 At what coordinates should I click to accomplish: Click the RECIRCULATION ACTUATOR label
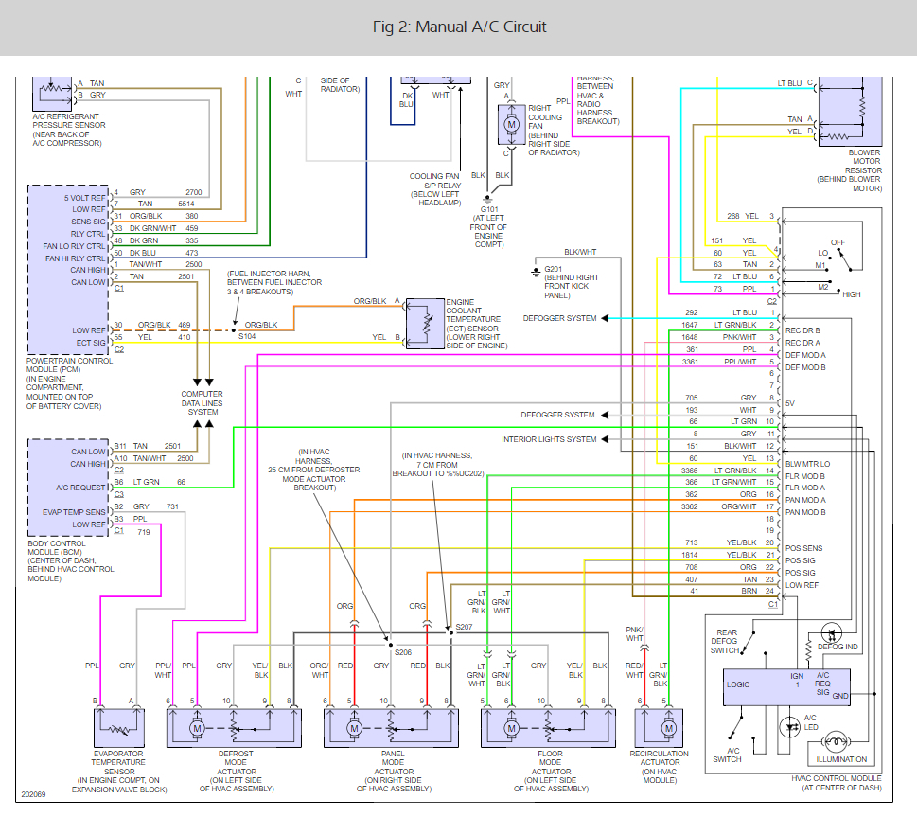(x=659, y=767)
